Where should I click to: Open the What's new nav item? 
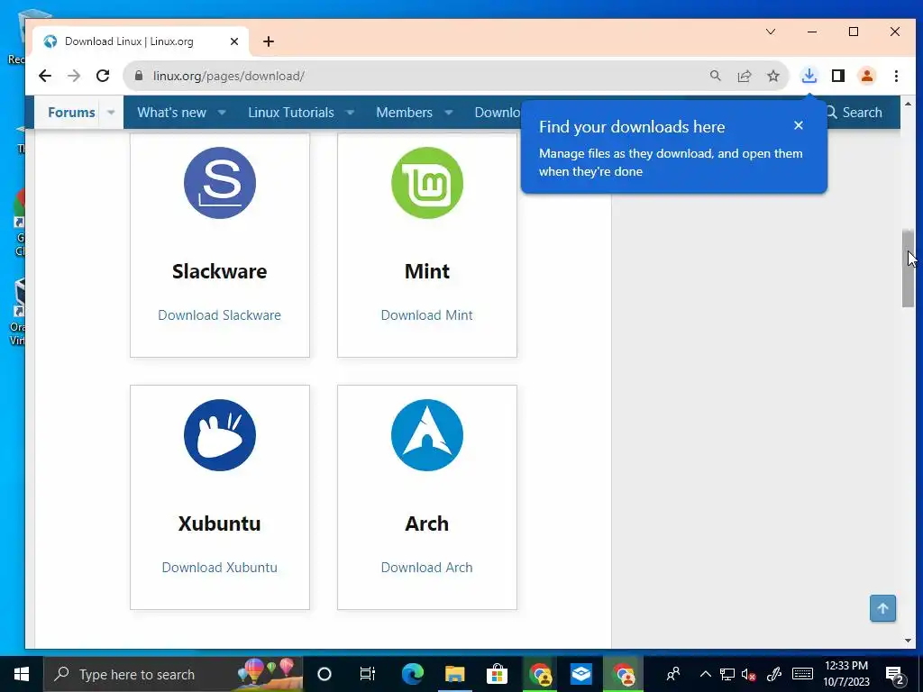pyautogui.click(x=172, y=113)
